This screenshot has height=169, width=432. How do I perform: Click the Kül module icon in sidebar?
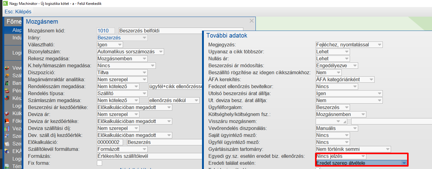(7, 113)
